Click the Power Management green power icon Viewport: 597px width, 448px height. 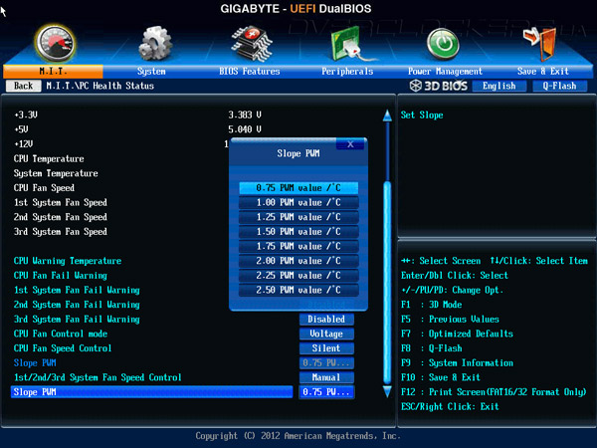pos(443,44)
